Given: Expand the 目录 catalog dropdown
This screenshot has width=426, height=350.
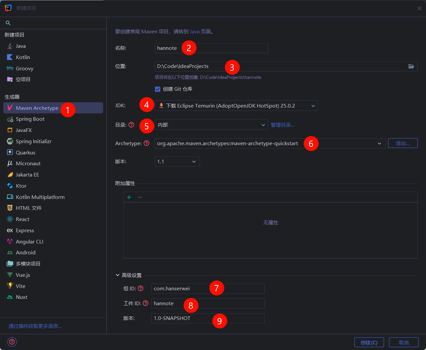Looking at the screenshot, I should pyautogui.click(x=211, y=125).
